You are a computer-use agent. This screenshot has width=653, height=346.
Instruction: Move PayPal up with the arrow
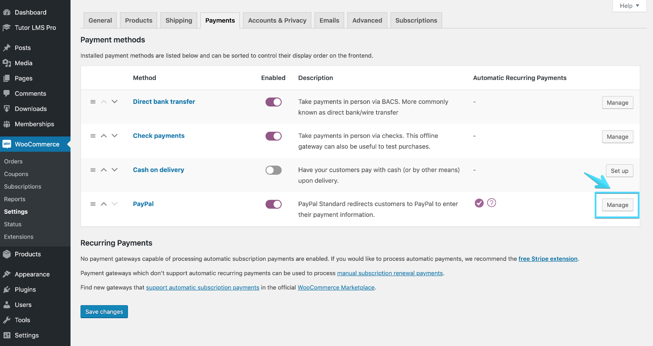[104, 204]
